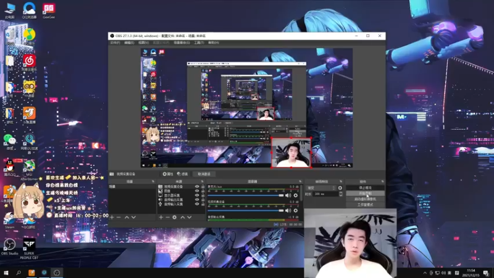Open the Edit menu in OBS
Screen dimensions: 494x278
point(129,43)
